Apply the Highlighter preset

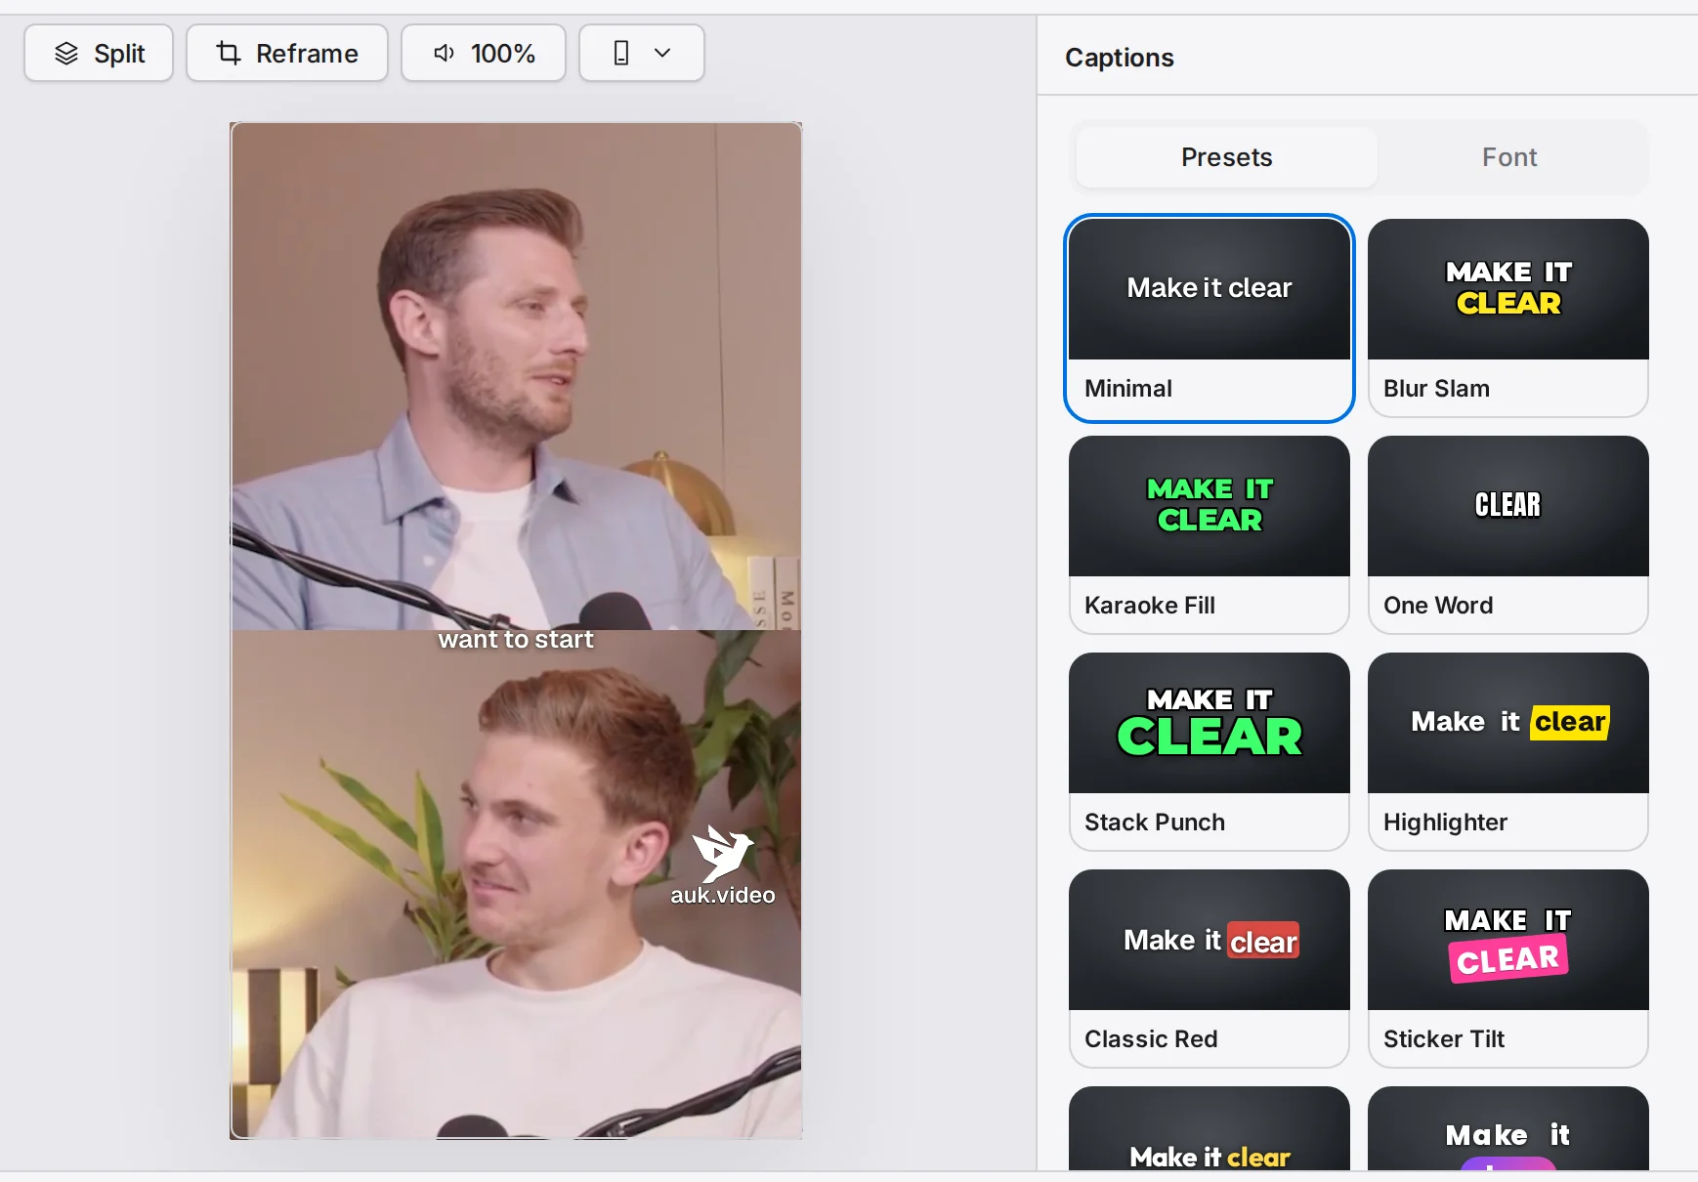[1508, 752]
